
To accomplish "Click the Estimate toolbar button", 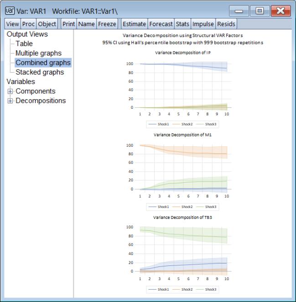I will coord(134,24).
